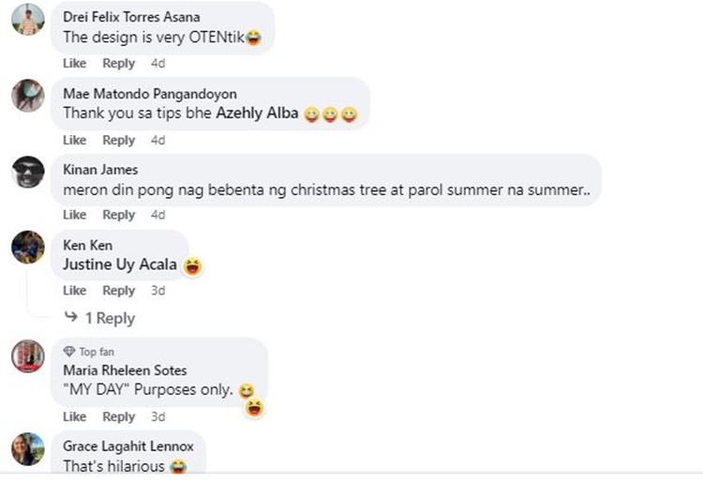Screen dimensions: 703x482
Task: Click Grace Lagahit Lennox's profile photo
Action: 28,448
